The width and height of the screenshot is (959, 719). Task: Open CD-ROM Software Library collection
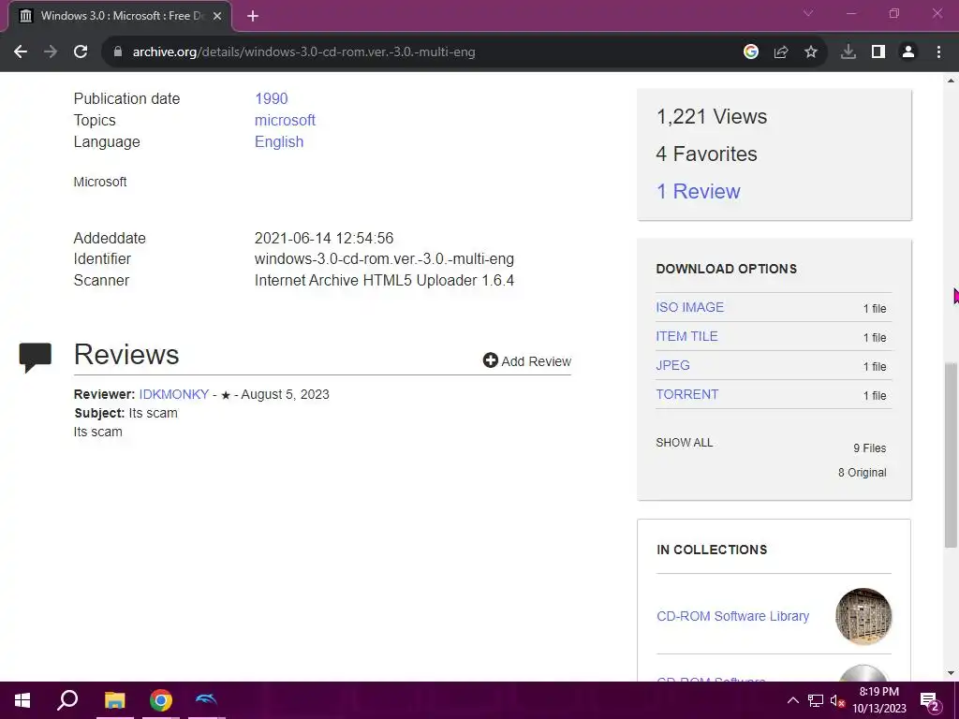732,616
